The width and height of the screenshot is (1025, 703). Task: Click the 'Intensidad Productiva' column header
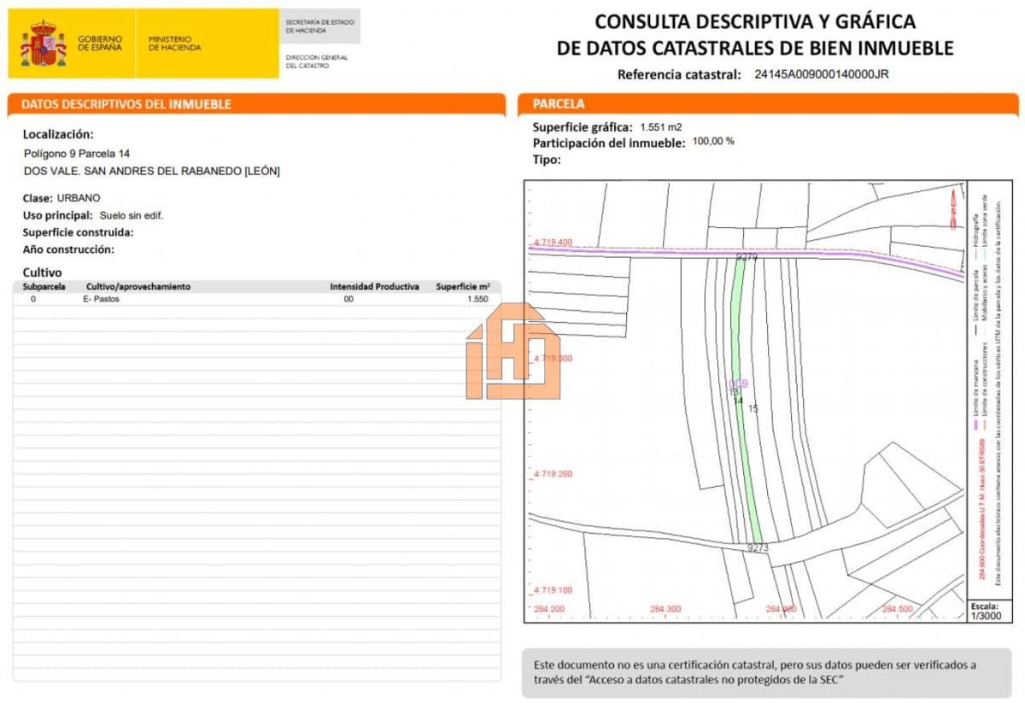(x=374, y=287)
